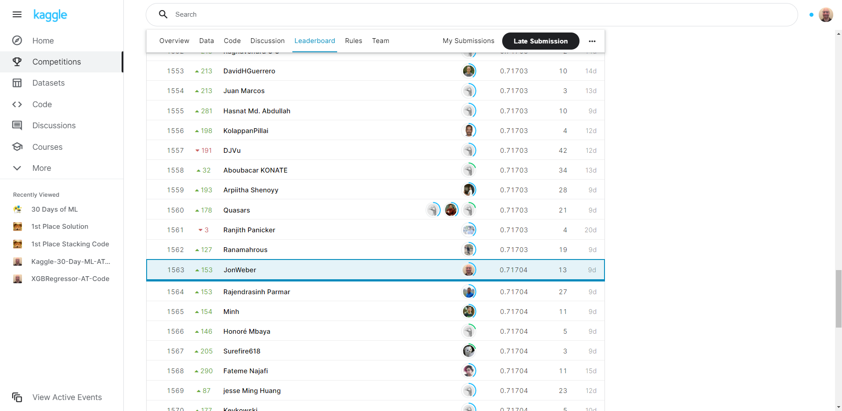Open recently viewed XGBRegressor-AT-Code
The height and width of the screenshot is (411, 842).
(70, 279)
